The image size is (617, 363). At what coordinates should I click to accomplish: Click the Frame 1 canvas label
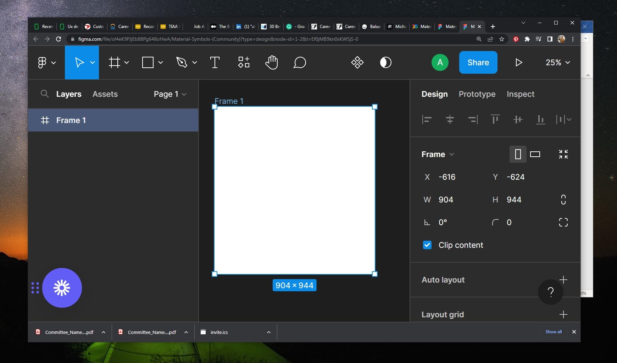pyautogui.click(x=229, y=101)
